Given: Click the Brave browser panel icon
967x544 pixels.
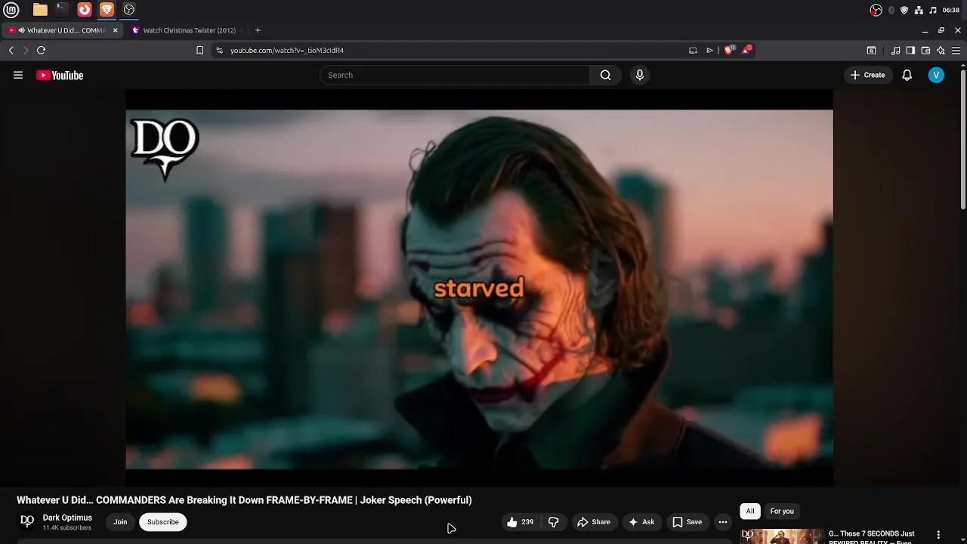Looking at the screenshot, I should (107, 10).
